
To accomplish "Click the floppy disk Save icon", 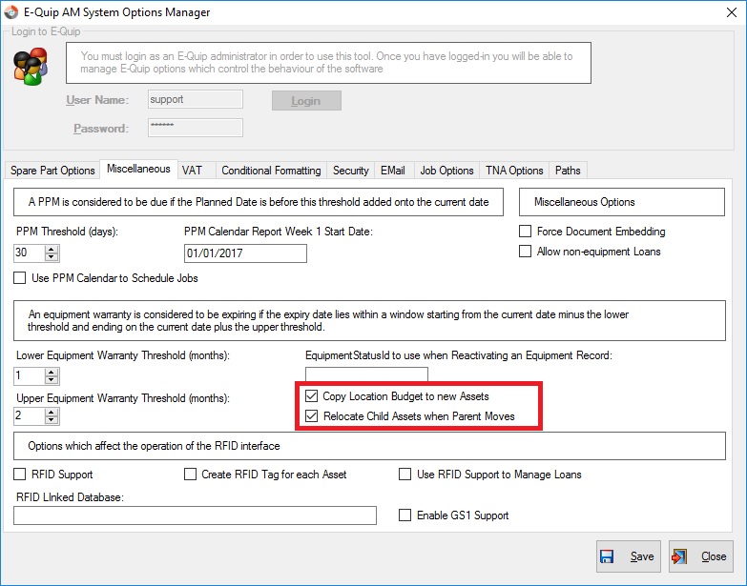I will (607, 556).
